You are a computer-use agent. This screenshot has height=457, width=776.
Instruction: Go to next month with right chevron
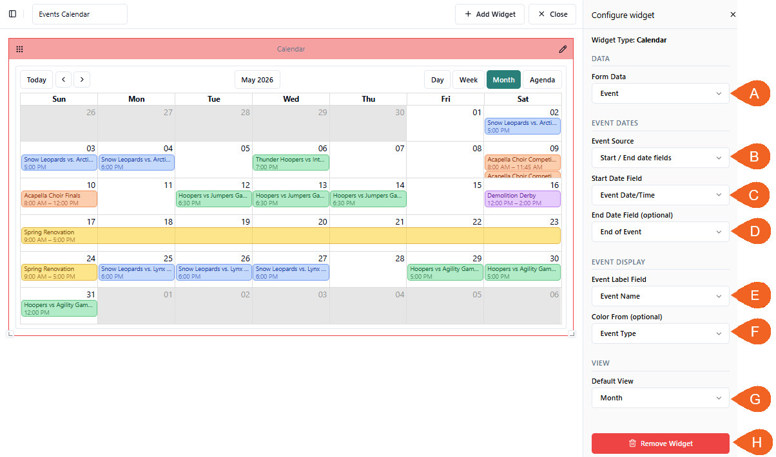pos(82,80)
